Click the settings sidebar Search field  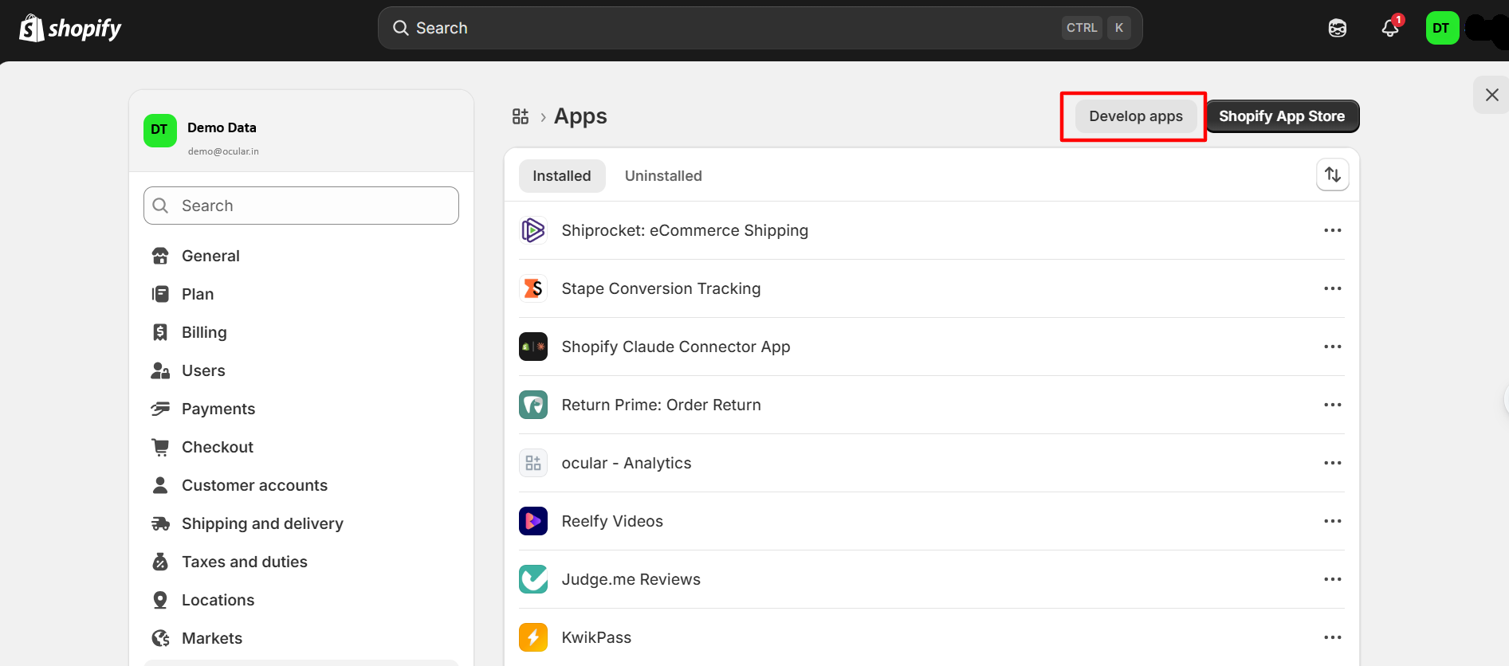tap(301, 206)
